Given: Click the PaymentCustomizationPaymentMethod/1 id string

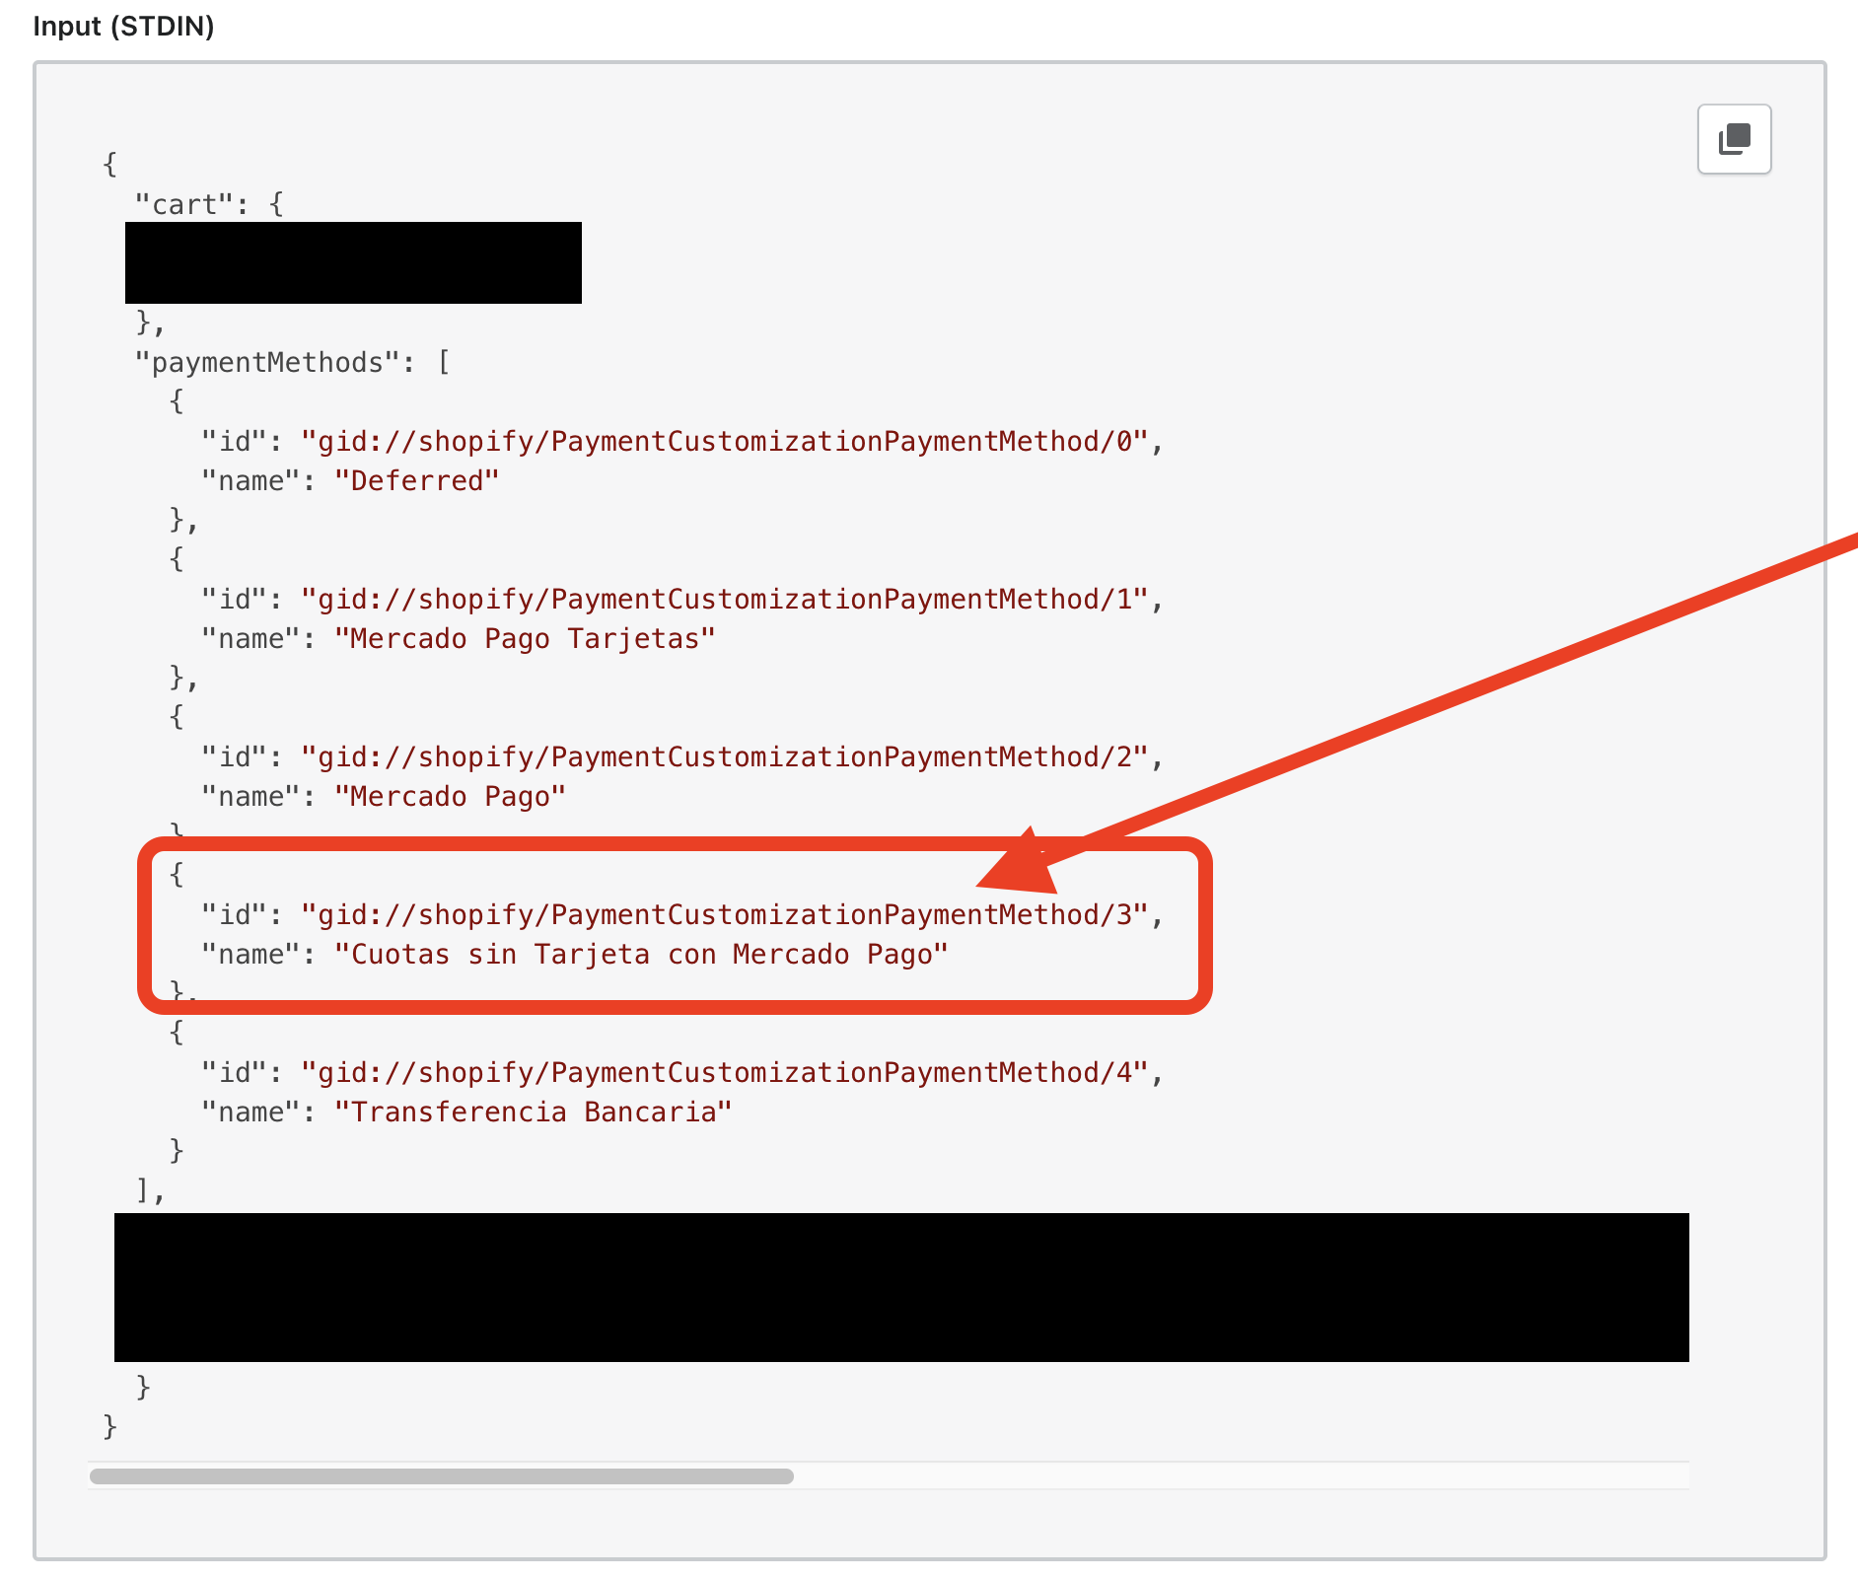Looking at the screenshot, I should pyautogui.click(x=725, y=599).
